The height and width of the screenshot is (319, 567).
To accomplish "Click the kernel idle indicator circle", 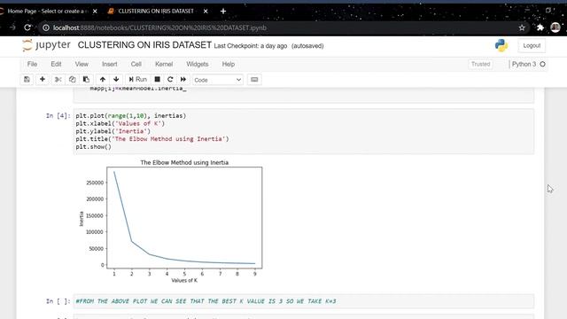I will pyautogui.click(x=542, y=64).
